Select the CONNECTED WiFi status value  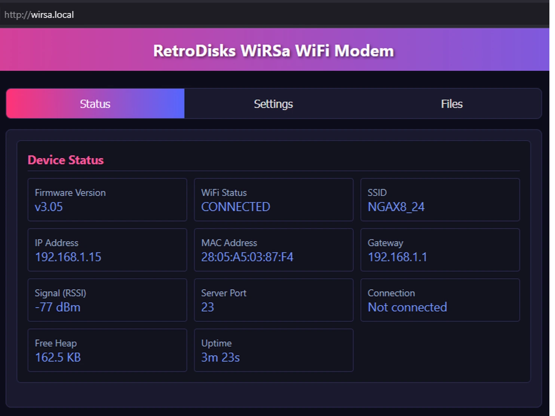pyautogui.click(x=236, y=207)
